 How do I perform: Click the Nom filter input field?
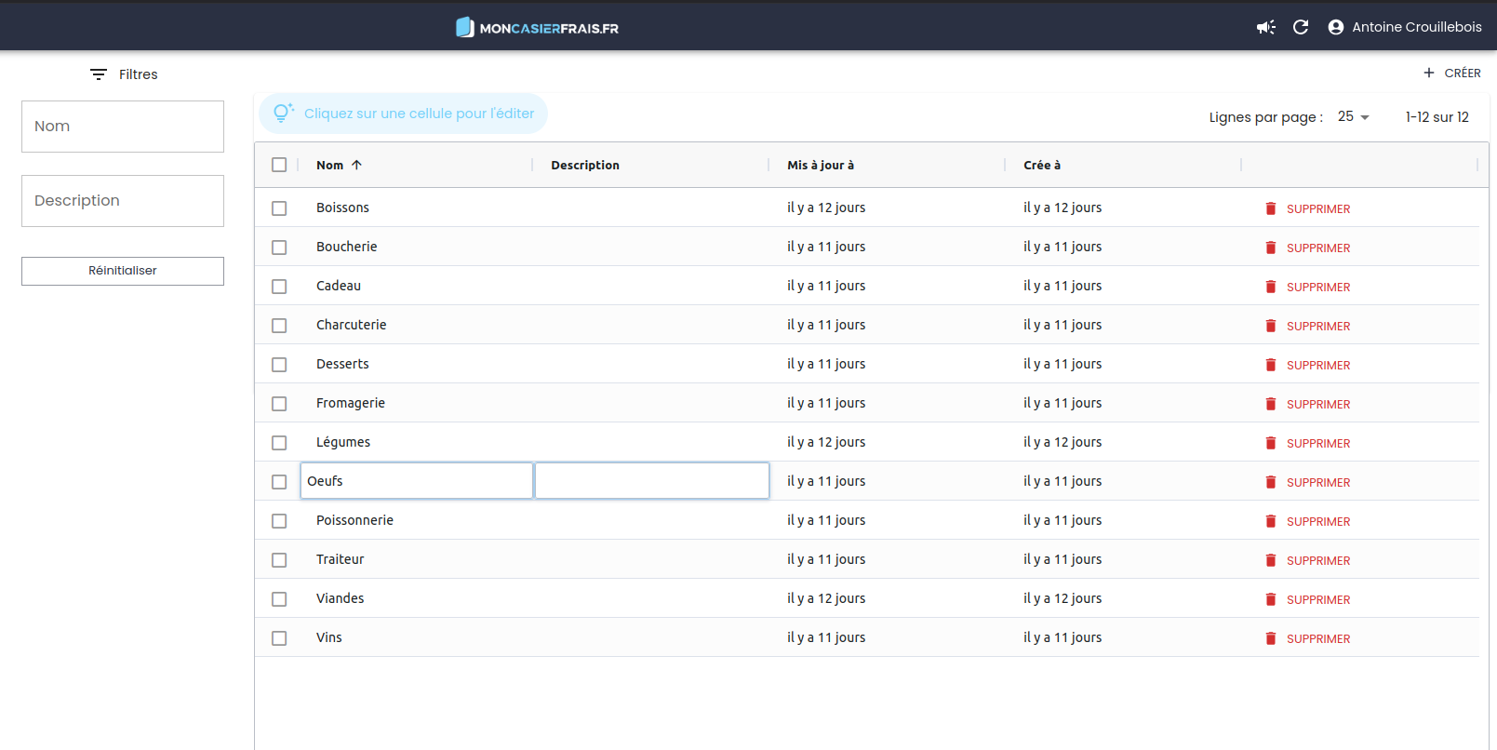click(123, 127)
